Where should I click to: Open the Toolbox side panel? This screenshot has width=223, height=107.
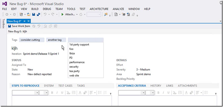pyautogui.click(x=4, y=24)
